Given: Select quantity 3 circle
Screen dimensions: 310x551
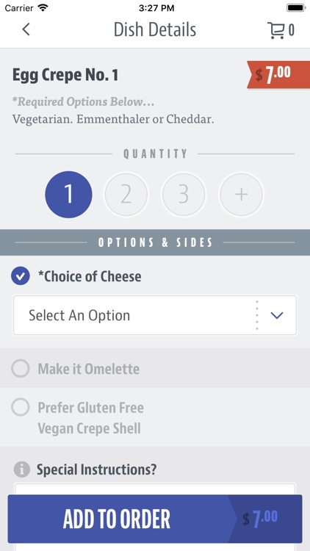Looking at the screenshot, I should coord(184,195).
